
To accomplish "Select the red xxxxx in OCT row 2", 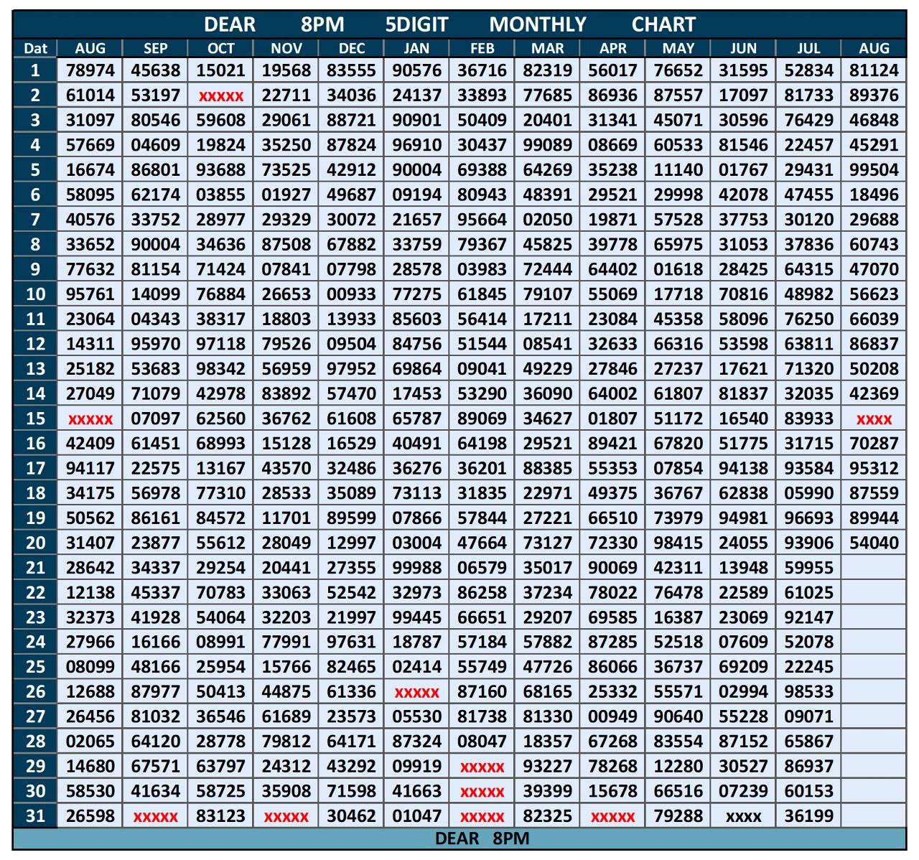I will (x=220, y=96).
